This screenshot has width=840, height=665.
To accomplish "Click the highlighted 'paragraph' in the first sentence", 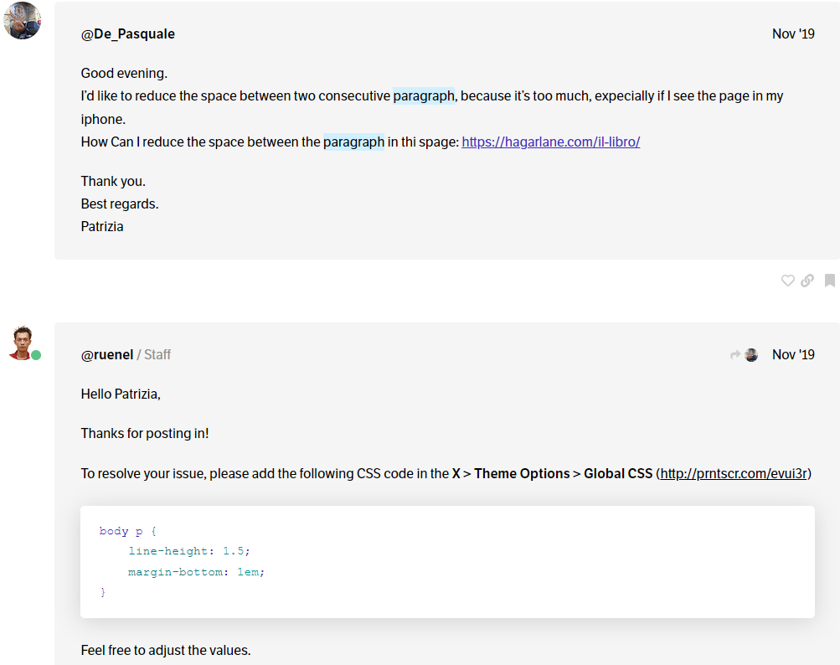I will (x=424, y=95).
